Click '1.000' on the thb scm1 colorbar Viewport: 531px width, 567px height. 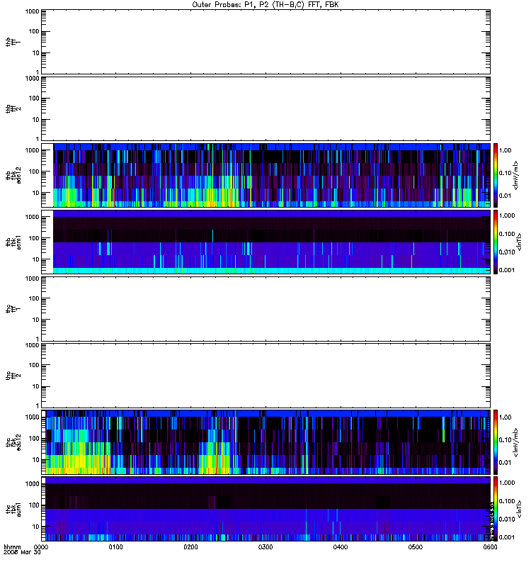507,215
